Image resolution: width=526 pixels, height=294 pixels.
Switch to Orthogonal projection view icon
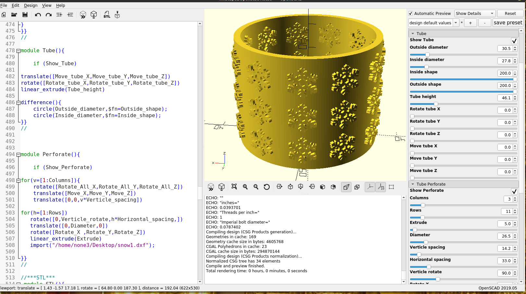(x=357, y=187)
